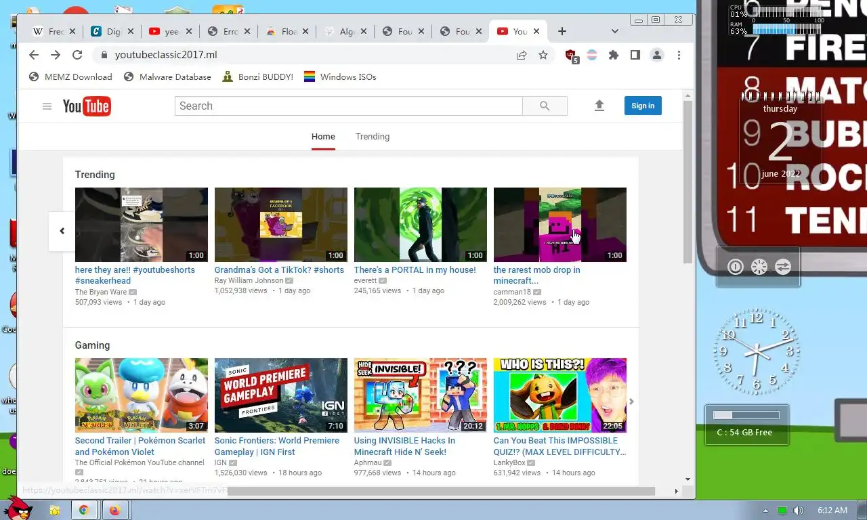
Task: Show hidden tray icons
Action: click(766, 511)
